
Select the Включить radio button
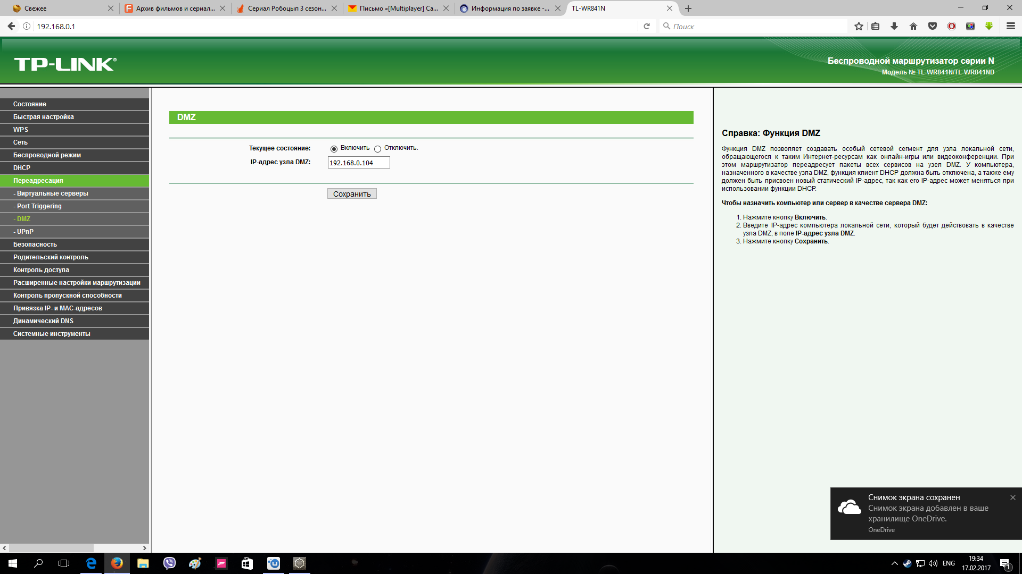334,149
